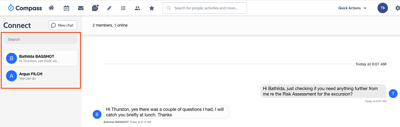Click the Connect chat search field

(x=41, y=39)
